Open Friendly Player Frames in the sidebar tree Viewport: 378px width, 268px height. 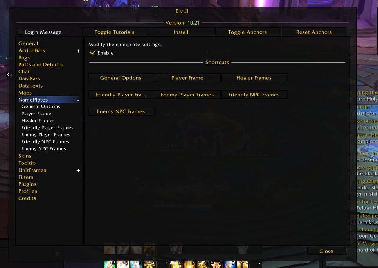click(47, 128)
